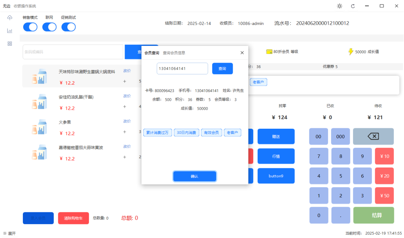This screenshot has height=238, width=404.
Task: Click product image of 火参果
Action: pyautogui.click(x=39, y=126)
